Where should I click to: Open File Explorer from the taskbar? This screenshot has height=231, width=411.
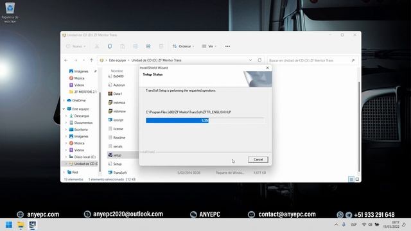pyautogui.click(x=21, y=225)
